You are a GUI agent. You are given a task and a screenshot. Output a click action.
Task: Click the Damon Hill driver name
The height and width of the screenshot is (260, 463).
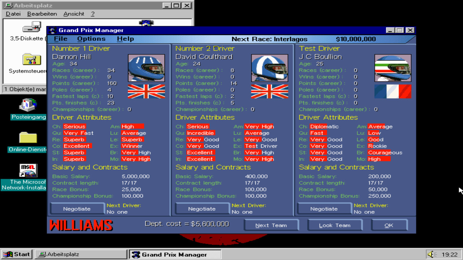click(72, 57)
